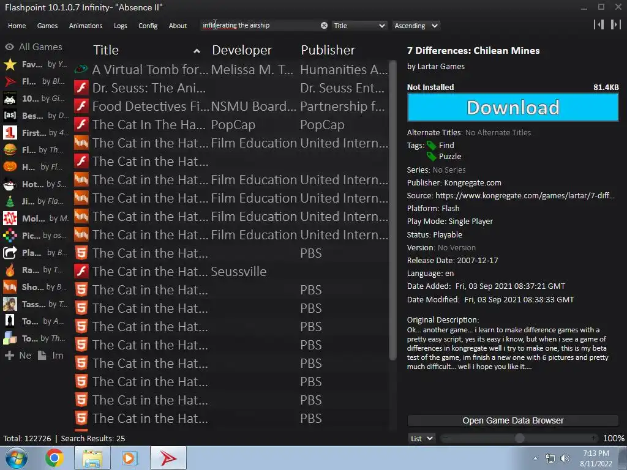Adjust the zoom scale slider handle
Image resolution: width=627 pixels, height=470 pixels.
pos(519,438)
